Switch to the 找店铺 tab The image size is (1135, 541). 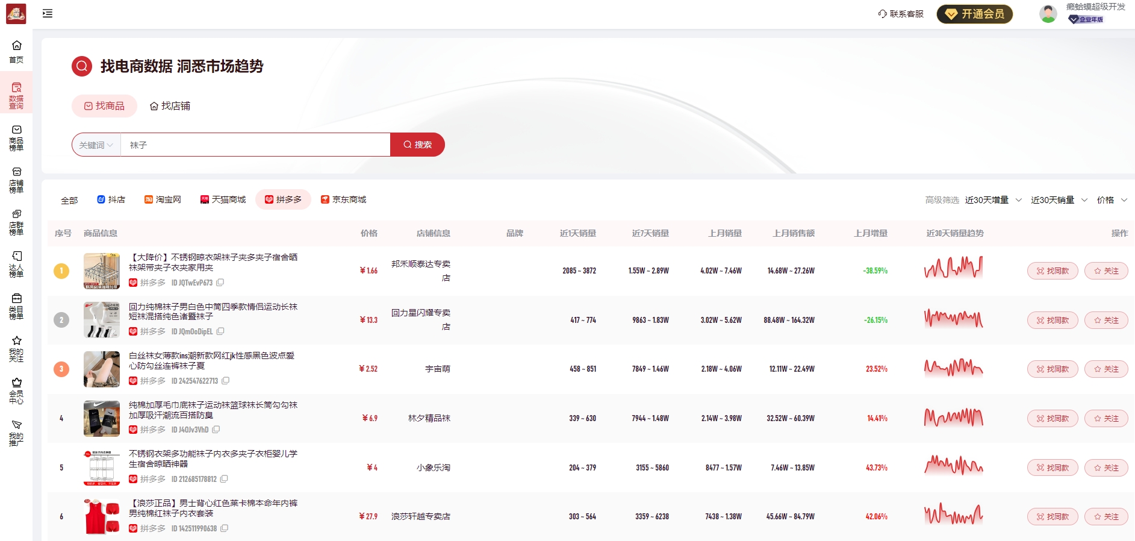170,106
